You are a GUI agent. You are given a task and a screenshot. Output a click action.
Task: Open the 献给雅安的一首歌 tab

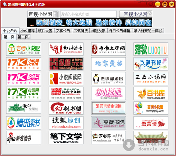[x=148, y=31]
